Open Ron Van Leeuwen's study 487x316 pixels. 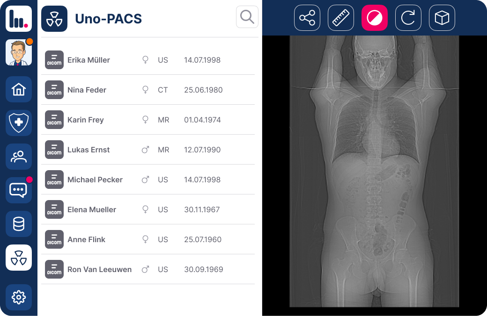point(99,269)
